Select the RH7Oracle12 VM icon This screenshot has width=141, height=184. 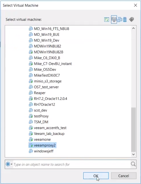pyautogui.click(x=31, y=105)
